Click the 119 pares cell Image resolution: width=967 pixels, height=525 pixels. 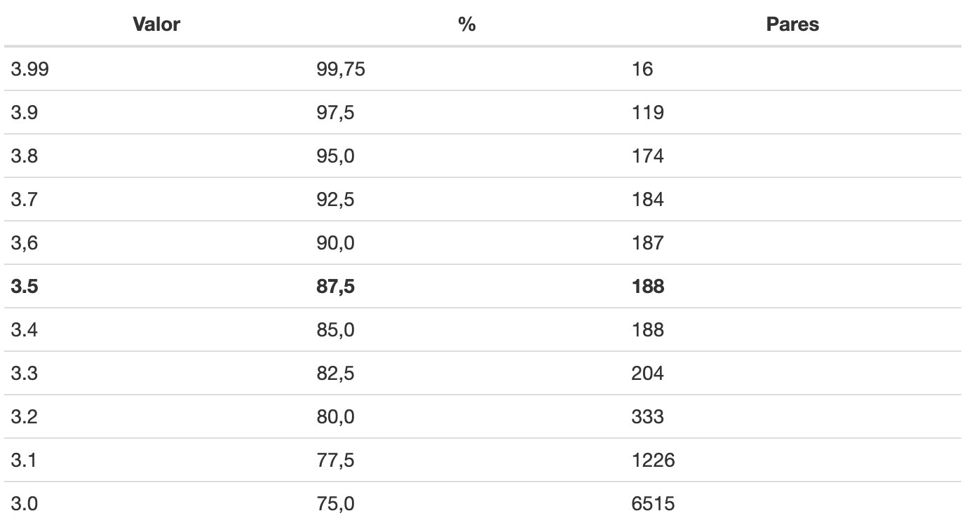(792, 112)
